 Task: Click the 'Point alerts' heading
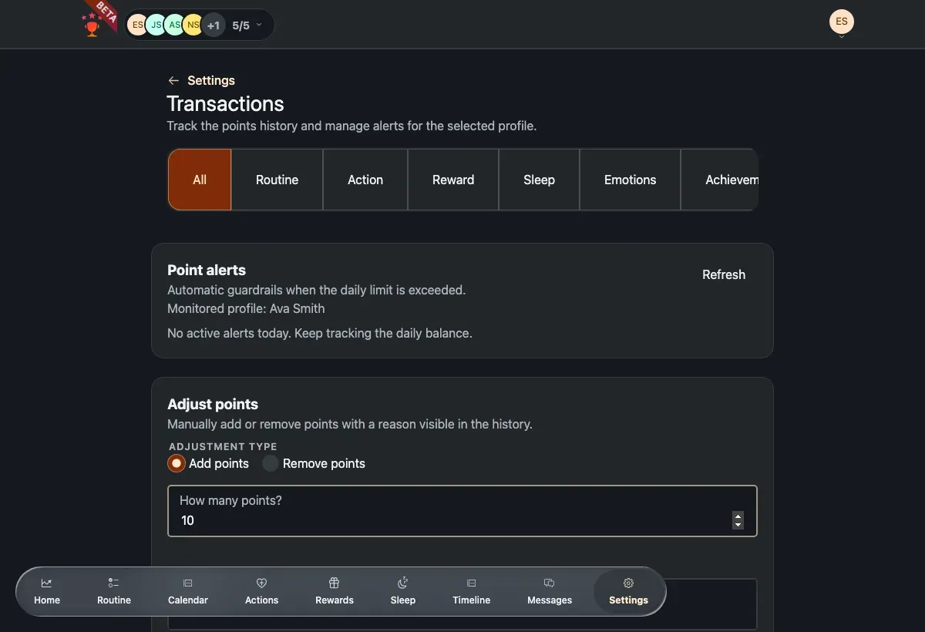pyautogui.click(x=207, y=270)
